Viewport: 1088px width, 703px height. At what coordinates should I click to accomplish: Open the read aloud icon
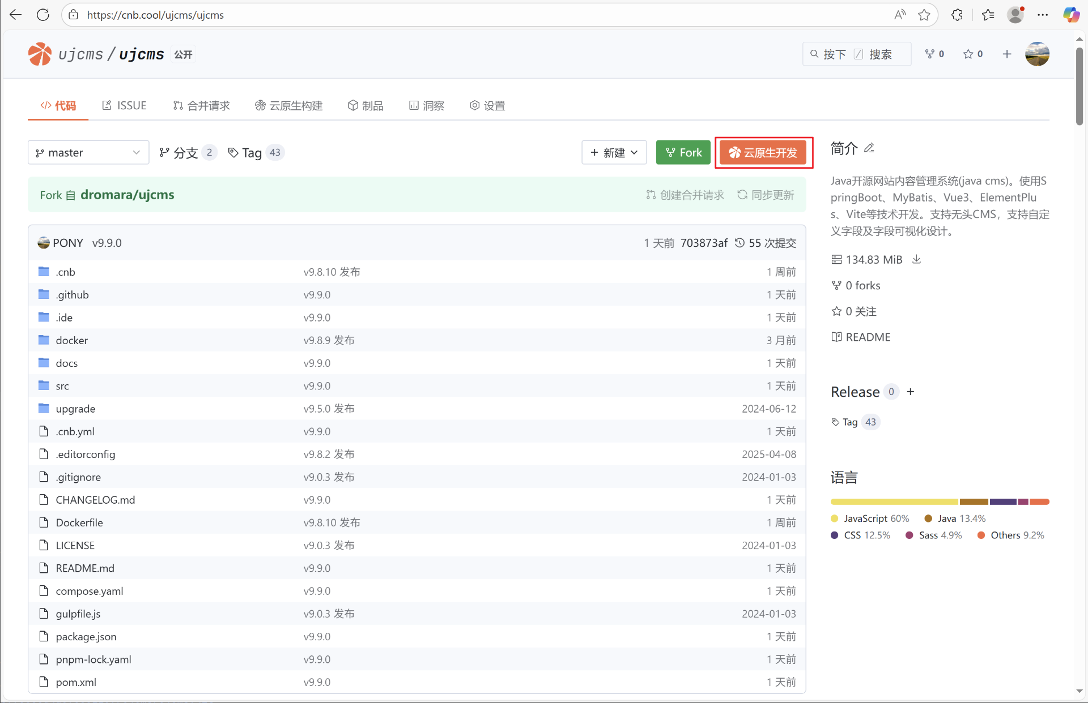[900, 15]
